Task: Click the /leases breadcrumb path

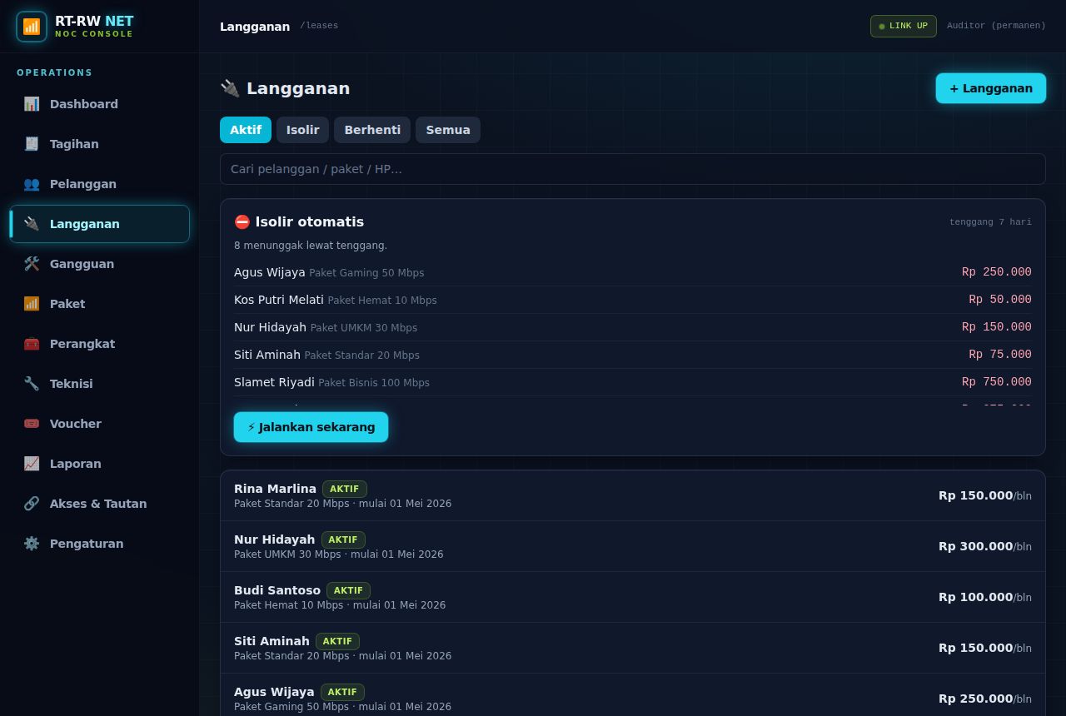Action: coord(319,26)
